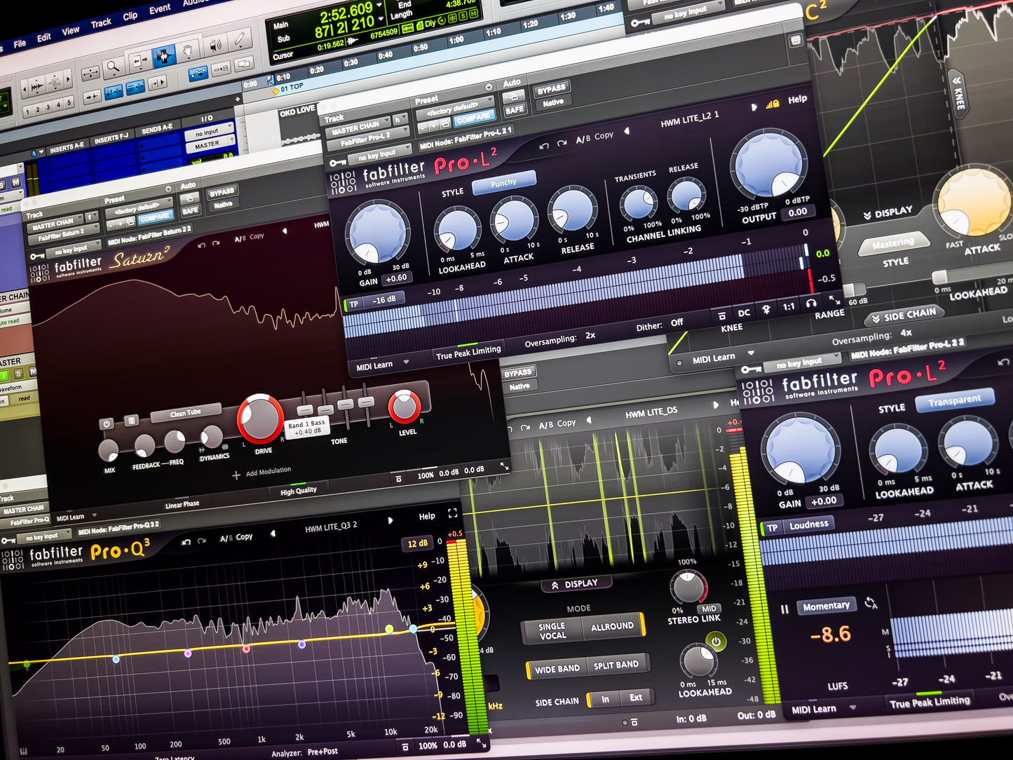Click Pro-L 2 redo arrow in top window

pos(562,143)
